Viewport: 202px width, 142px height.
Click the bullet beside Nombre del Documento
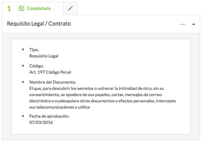click(23, 82)
